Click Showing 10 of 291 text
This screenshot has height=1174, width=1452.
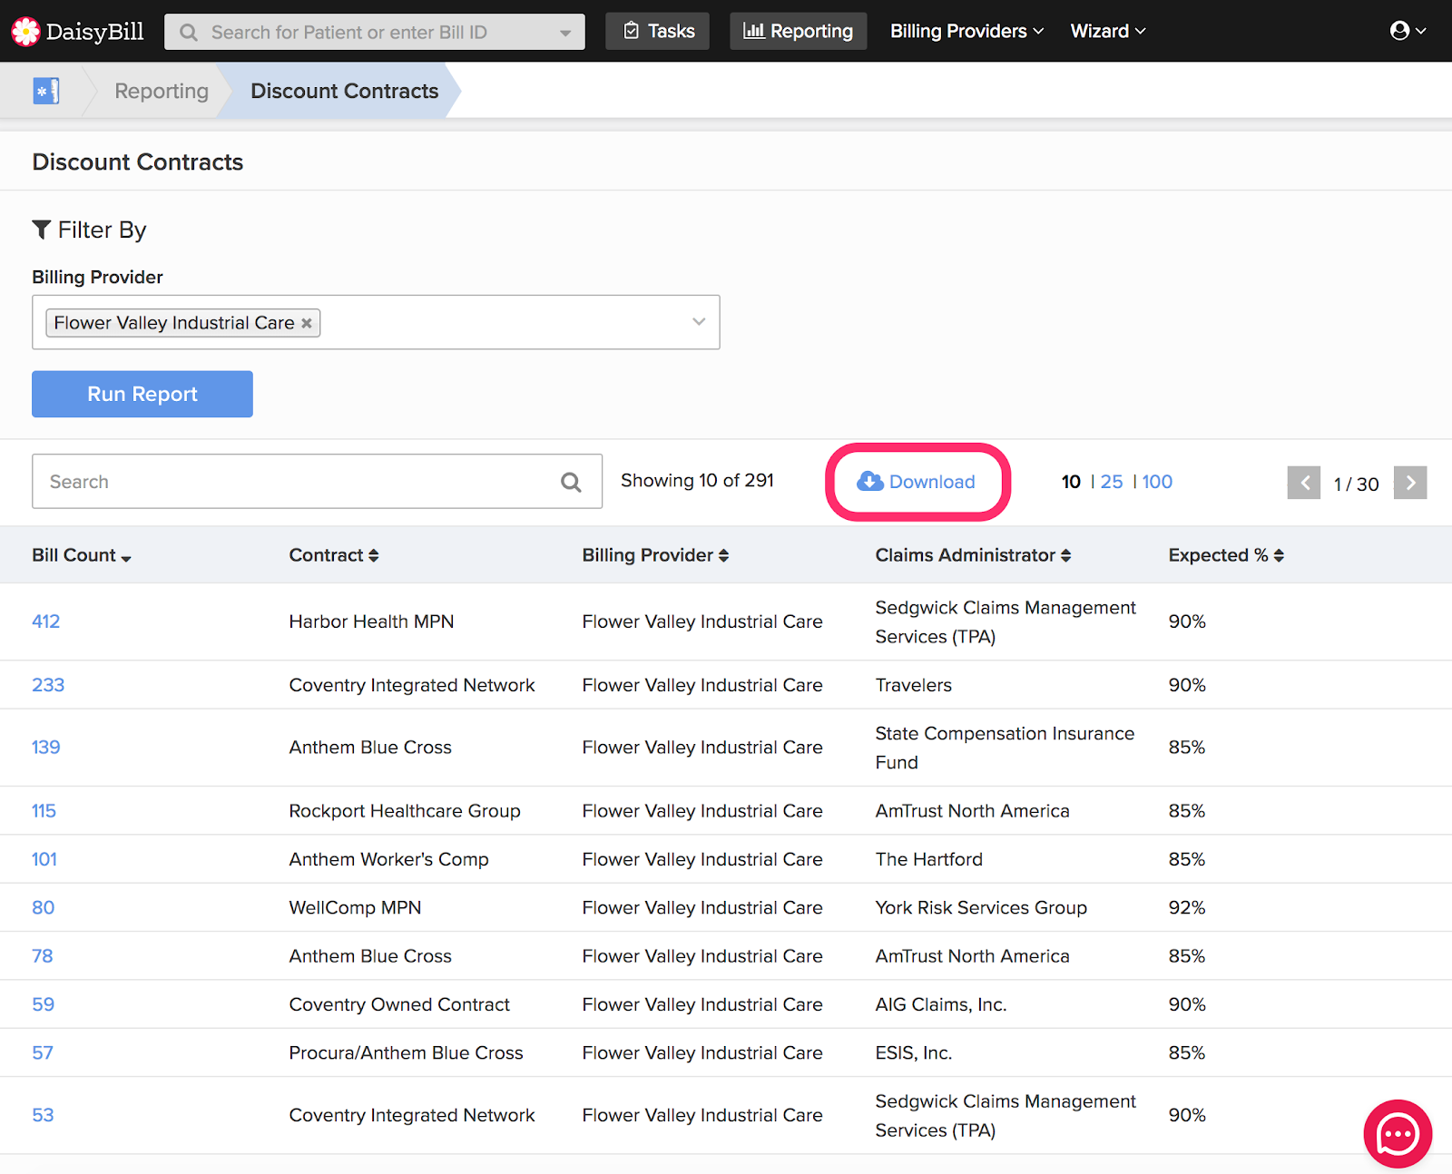click(x=697, y=480)
